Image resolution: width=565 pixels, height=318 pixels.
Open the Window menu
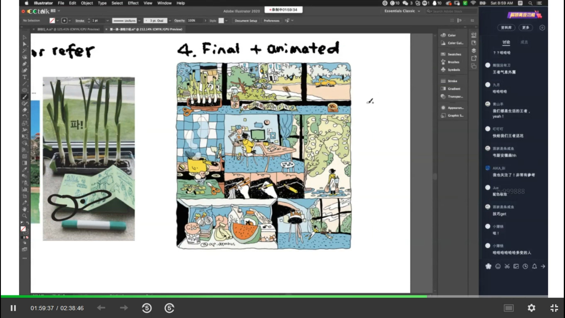164,3
